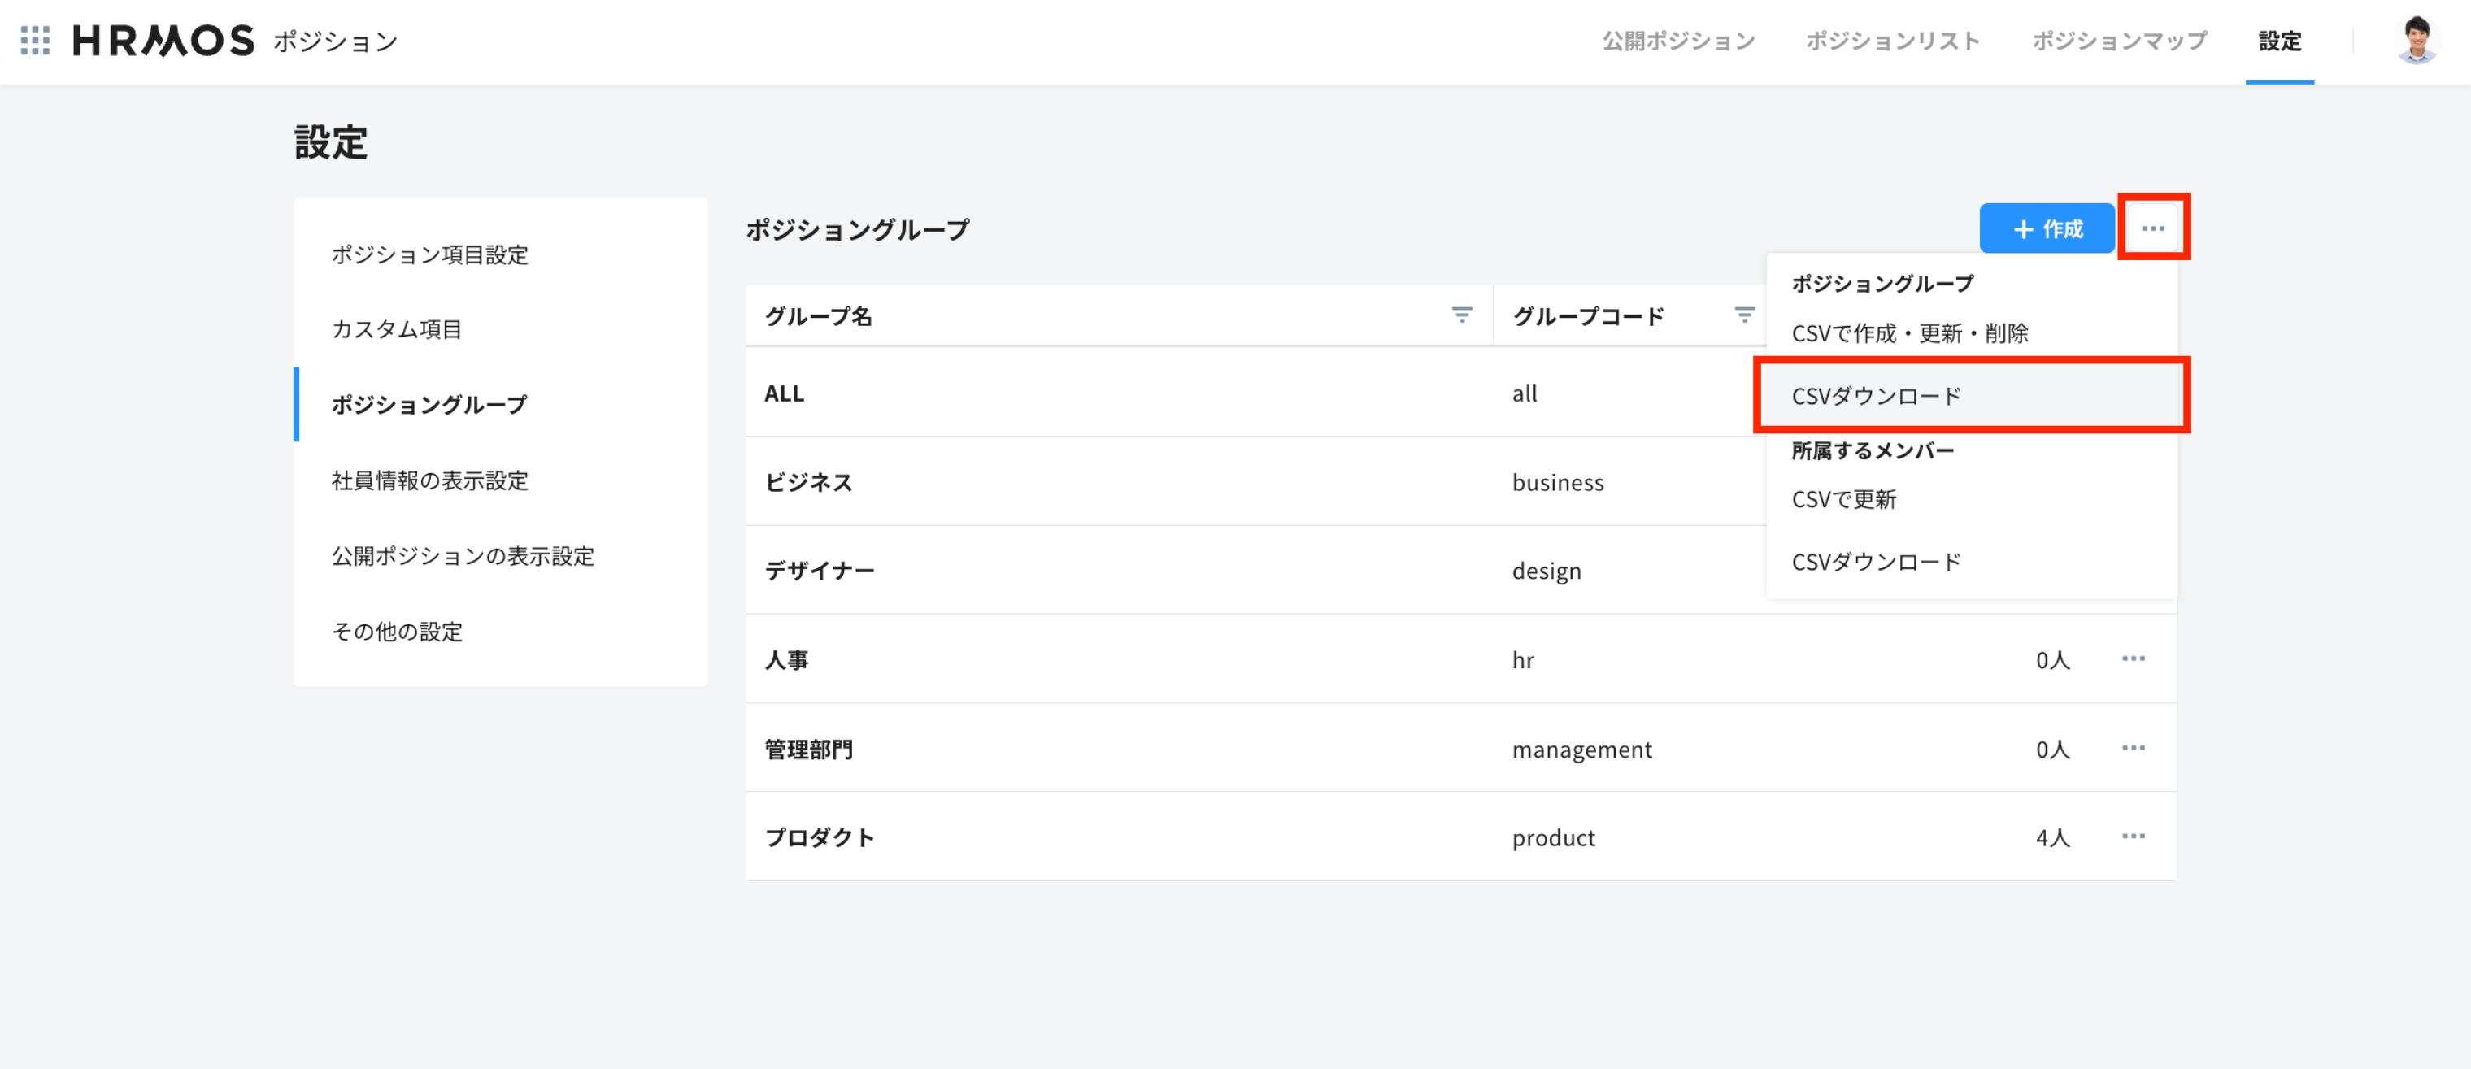Click the three-dot menu next to 作成
This screenshot has width=2471, height=1069.
tap(2152, 228)
